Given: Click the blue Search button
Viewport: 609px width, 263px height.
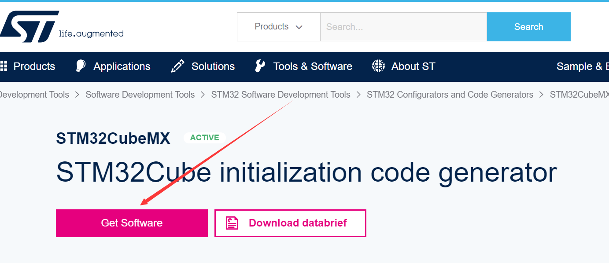Looking at the screenshot, I should click(x=528, y=27).
